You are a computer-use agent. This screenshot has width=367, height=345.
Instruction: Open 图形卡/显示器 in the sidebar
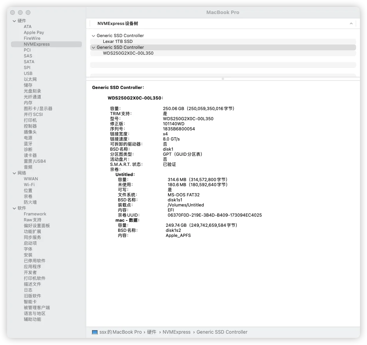coord(38,108)
